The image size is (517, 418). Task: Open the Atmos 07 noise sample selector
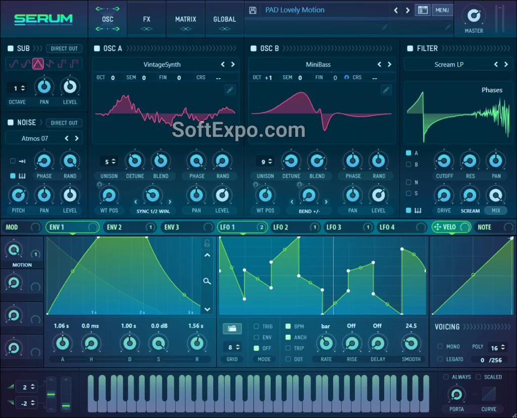(x=34, y=138)
